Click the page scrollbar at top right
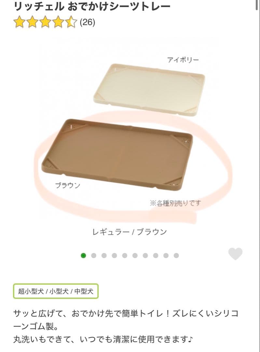The height and width of the screenshot is (352, 260). click(x=257, y=5)
